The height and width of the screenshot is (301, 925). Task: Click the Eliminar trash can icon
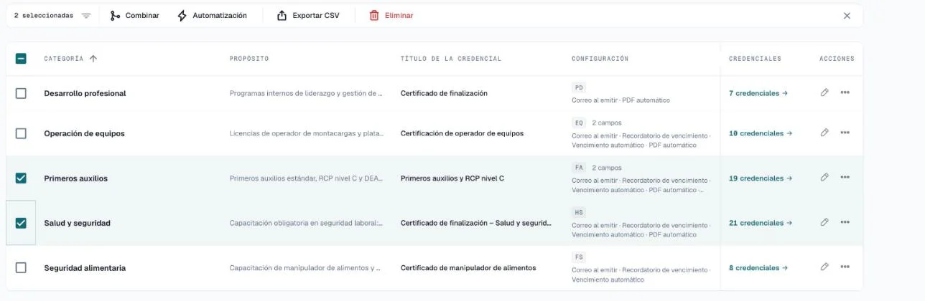point(374,16)
